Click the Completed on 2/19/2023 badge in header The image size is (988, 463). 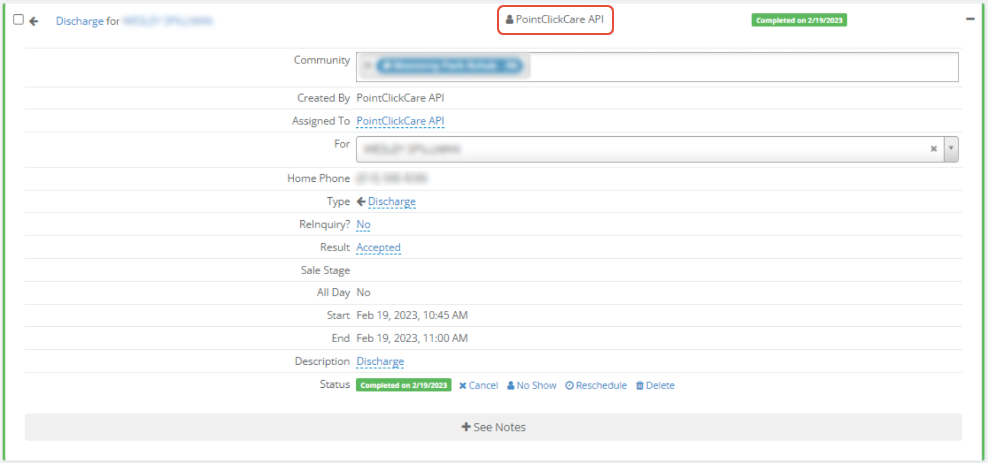(x=799, y=20)
